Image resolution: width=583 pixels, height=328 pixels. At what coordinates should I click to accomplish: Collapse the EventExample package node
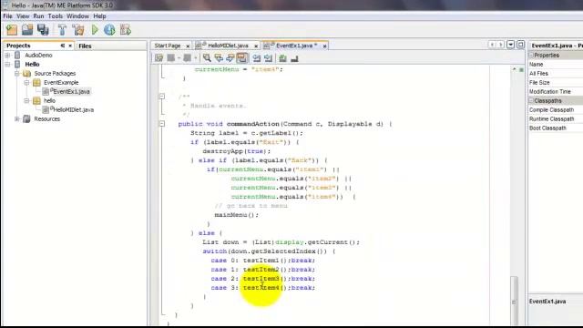[26, 83]
